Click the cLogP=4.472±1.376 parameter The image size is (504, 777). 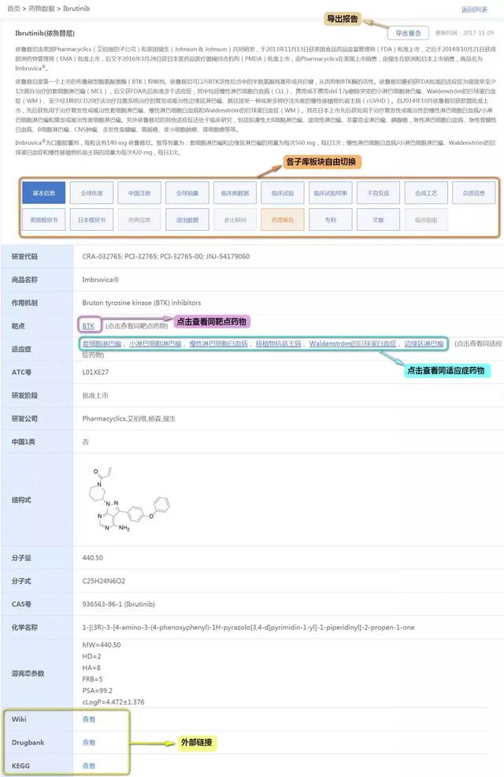click(x=113, y=701)
